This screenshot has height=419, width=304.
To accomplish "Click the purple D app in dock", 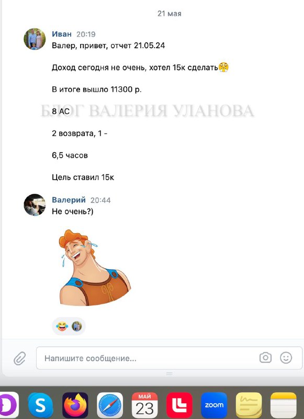I will (9, 405).
